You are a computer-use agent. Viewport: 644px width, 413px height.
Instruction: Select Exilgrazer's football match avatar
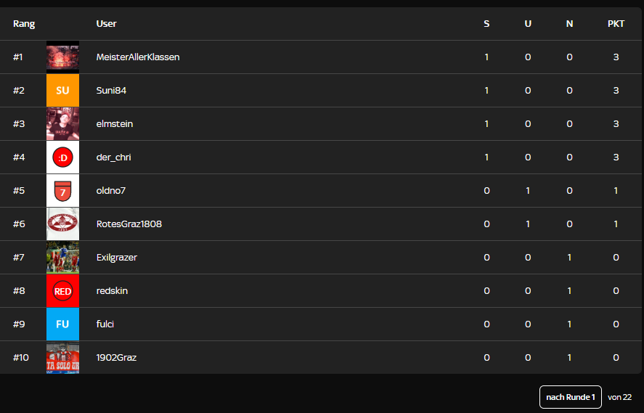click(62, 258)
